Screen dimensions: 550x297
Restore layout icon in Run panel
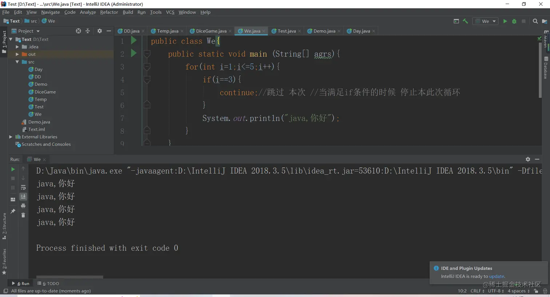coord(13,199)
